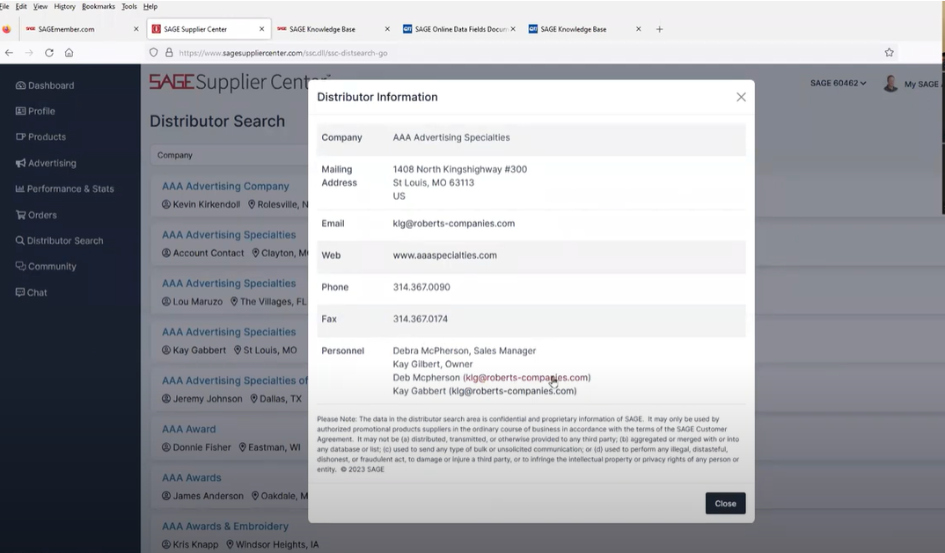Viewport: 945px width, 553px height.
Task: Open the Tools menu
Action: (x=129, y=7)
